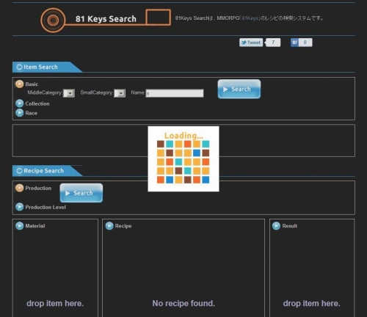Click the Result panel arrow icon
The image size is (367, 317).
276,226
